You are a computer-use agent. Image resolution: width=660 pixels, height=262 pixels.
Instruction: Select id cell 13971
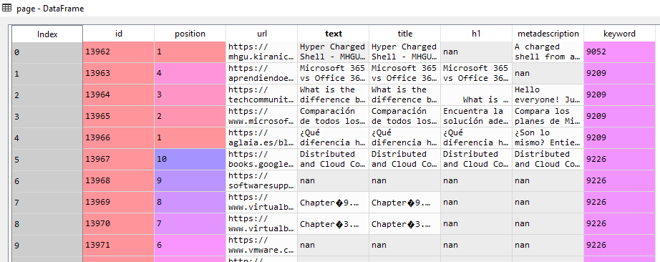coord(119,246)
